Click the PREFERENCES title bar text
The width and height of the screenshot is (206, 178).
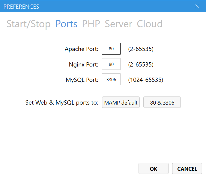pos(21,6)
